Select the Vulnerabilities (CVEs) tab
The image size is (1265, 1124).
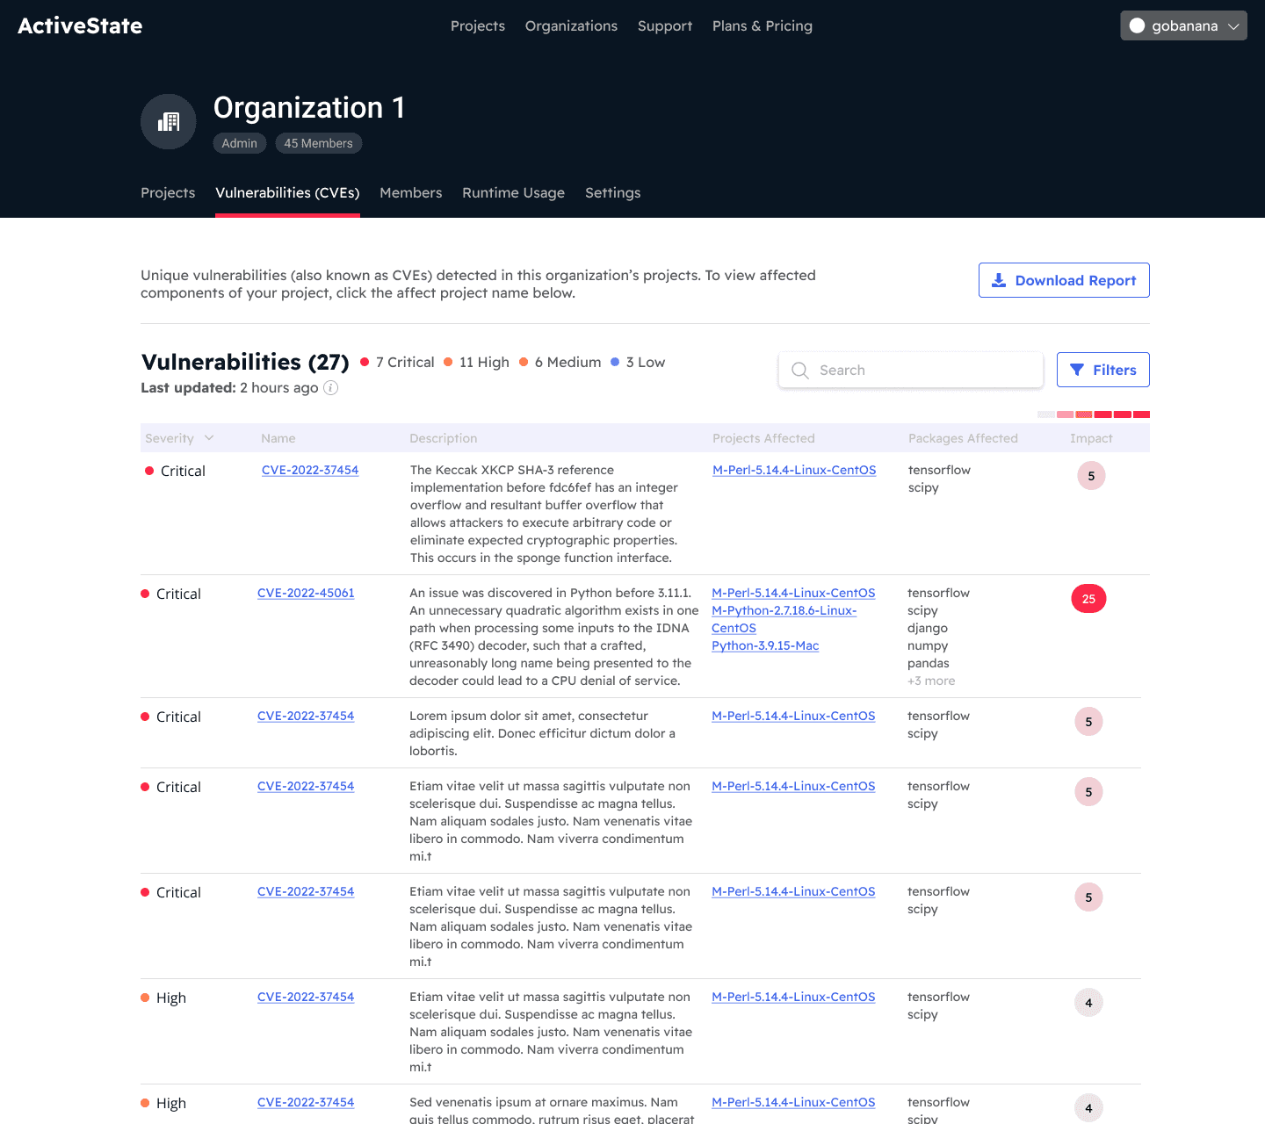(x=287, y=192)
